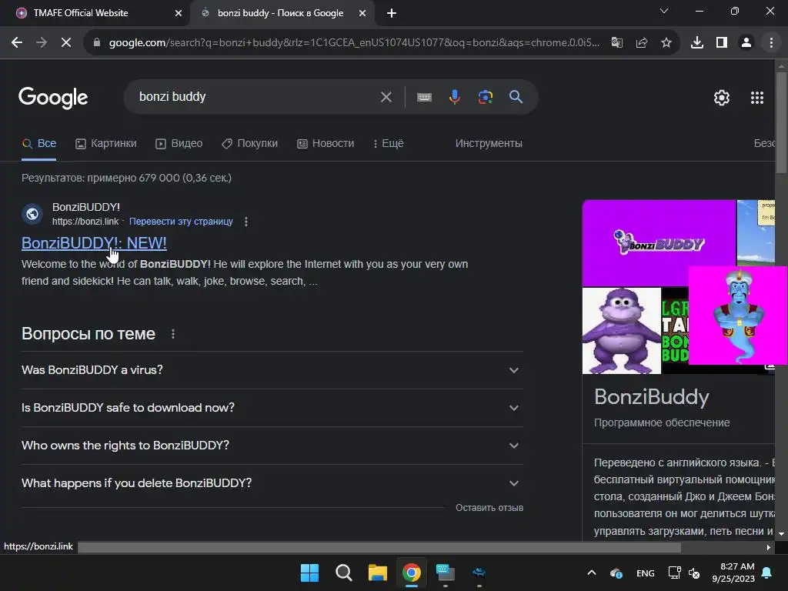Close the TMAFE Official Website tab
Screen dimensions: 788x591
pyautogui.click(x=179, y=13)
